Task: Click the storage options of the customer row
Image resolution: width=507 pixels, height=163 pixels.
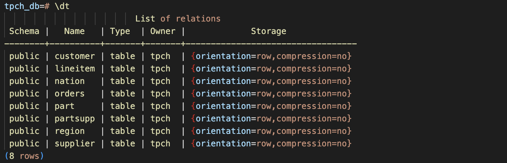Action: pos(271,56)
